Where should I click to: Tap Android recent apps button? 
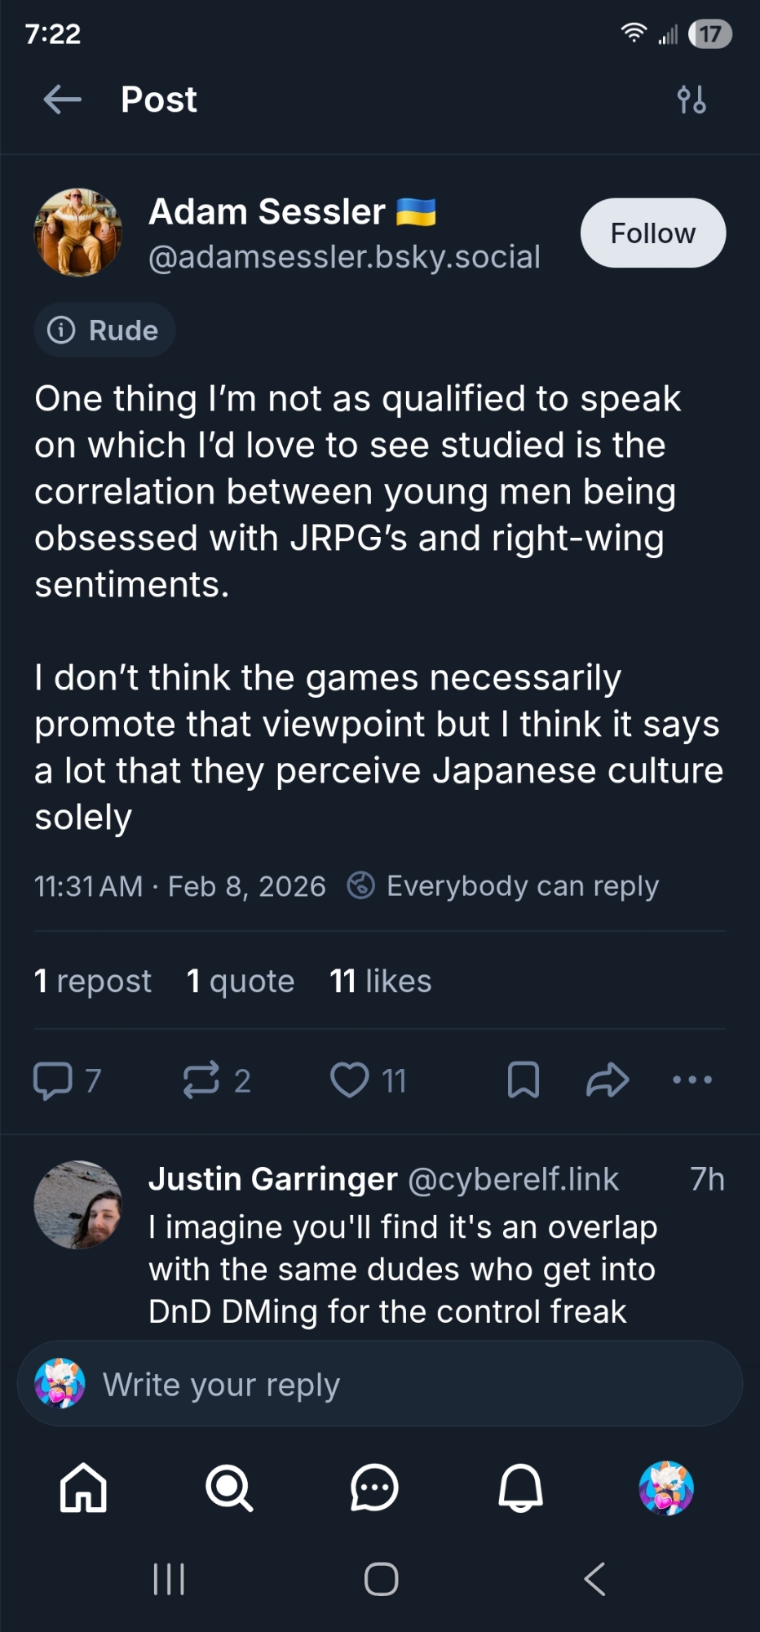[x=169, y=1579]
